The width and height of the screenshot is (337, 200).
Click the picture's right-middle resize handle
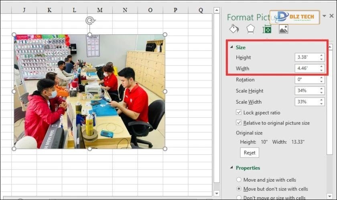click(x=165, y=92)
